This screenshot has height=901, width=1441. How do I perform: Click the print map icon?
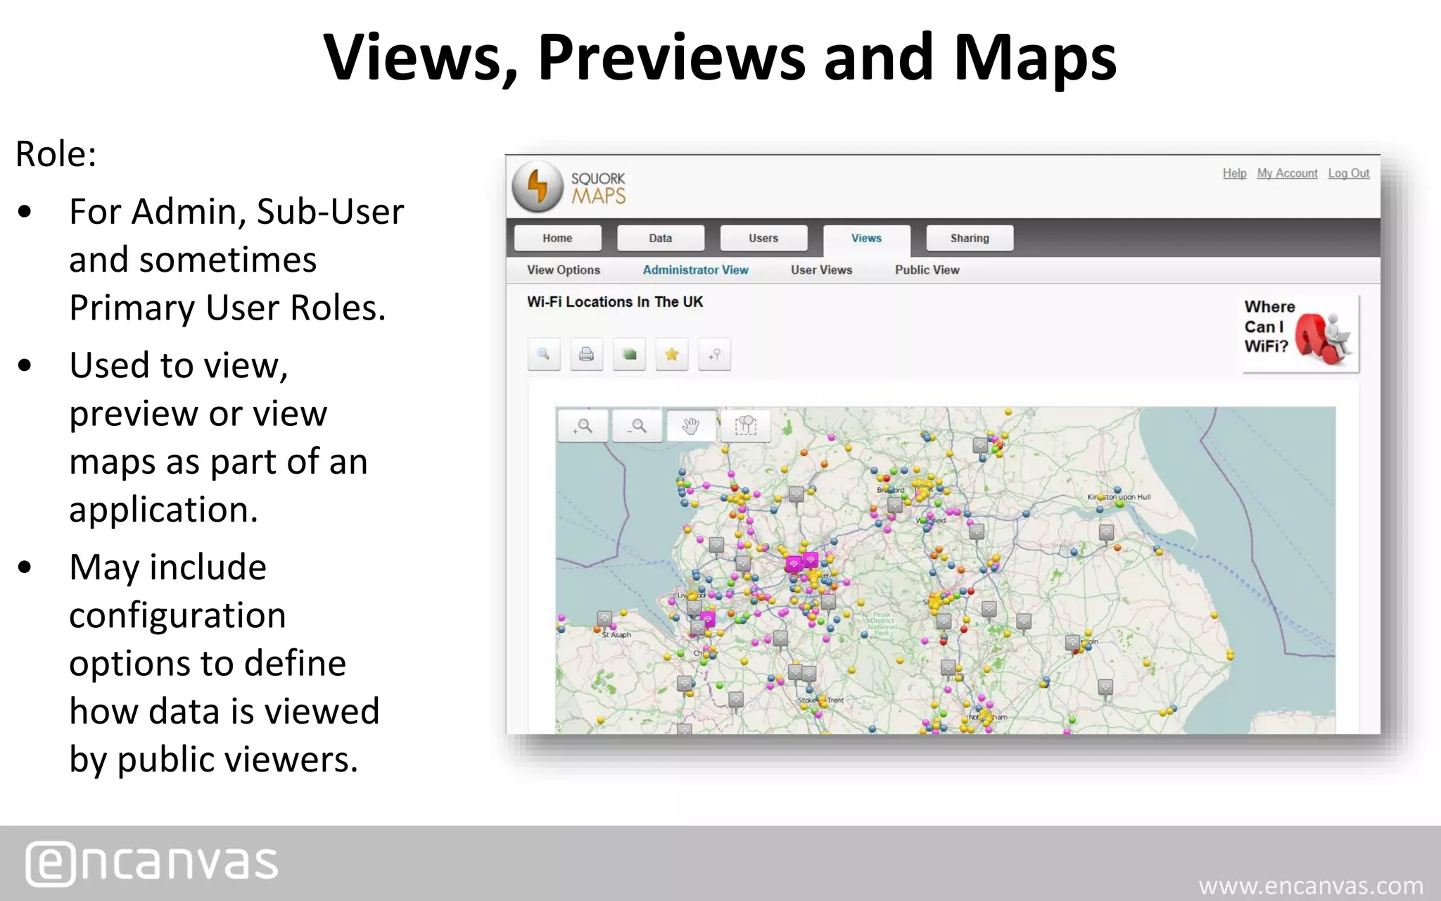click(x=586, y=354)
